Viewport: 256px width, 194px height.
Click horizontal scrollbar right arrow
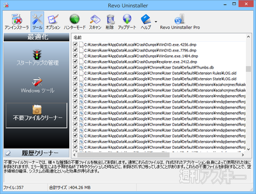243,155
